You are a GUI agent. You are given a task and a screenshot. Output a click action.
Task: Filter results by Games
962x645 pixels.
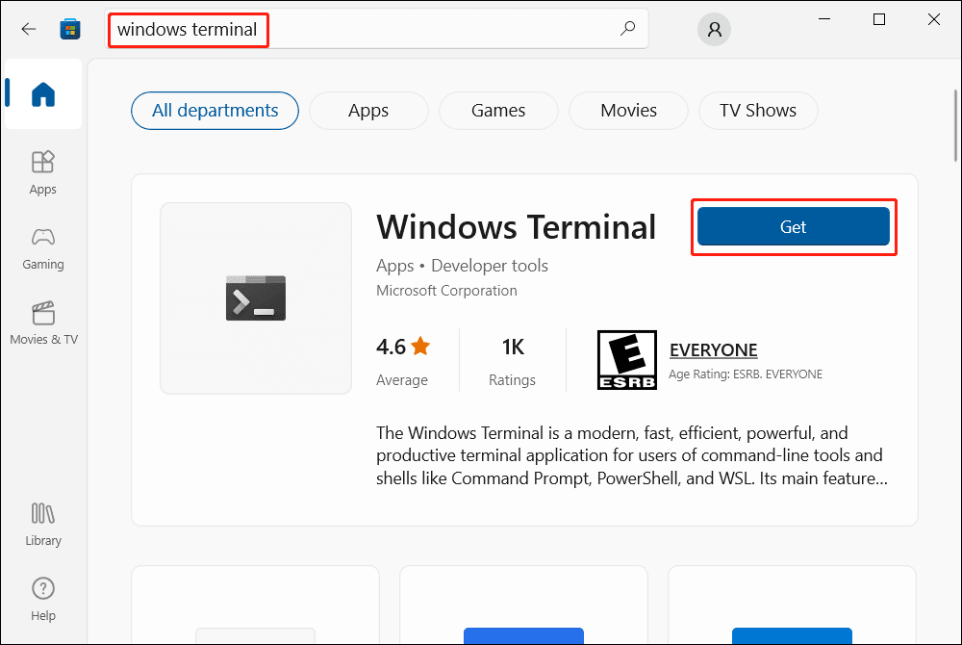tap(498, 111)
